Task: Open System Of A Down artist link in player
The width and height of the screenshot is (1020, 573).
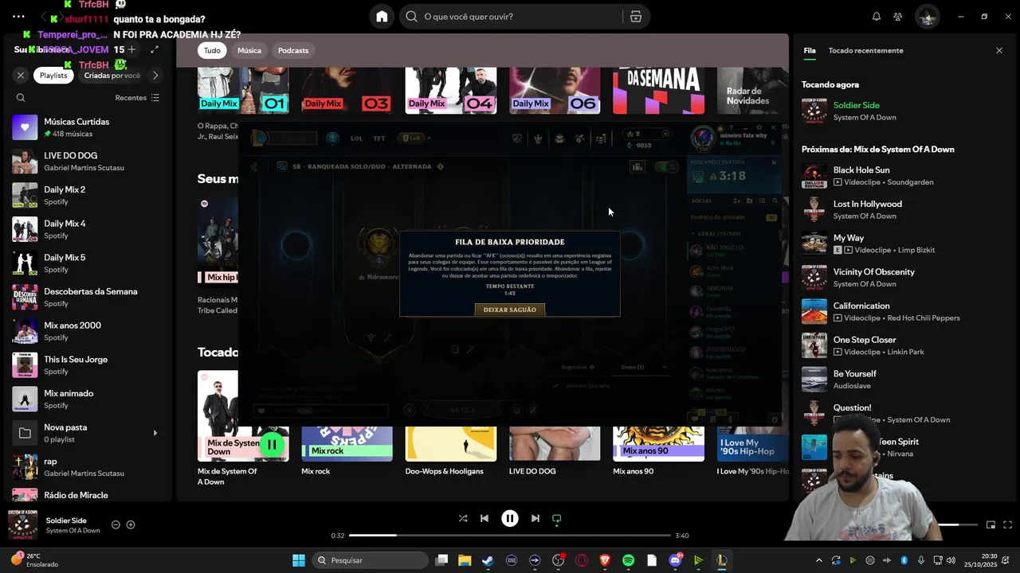Action: coord(73,531)
